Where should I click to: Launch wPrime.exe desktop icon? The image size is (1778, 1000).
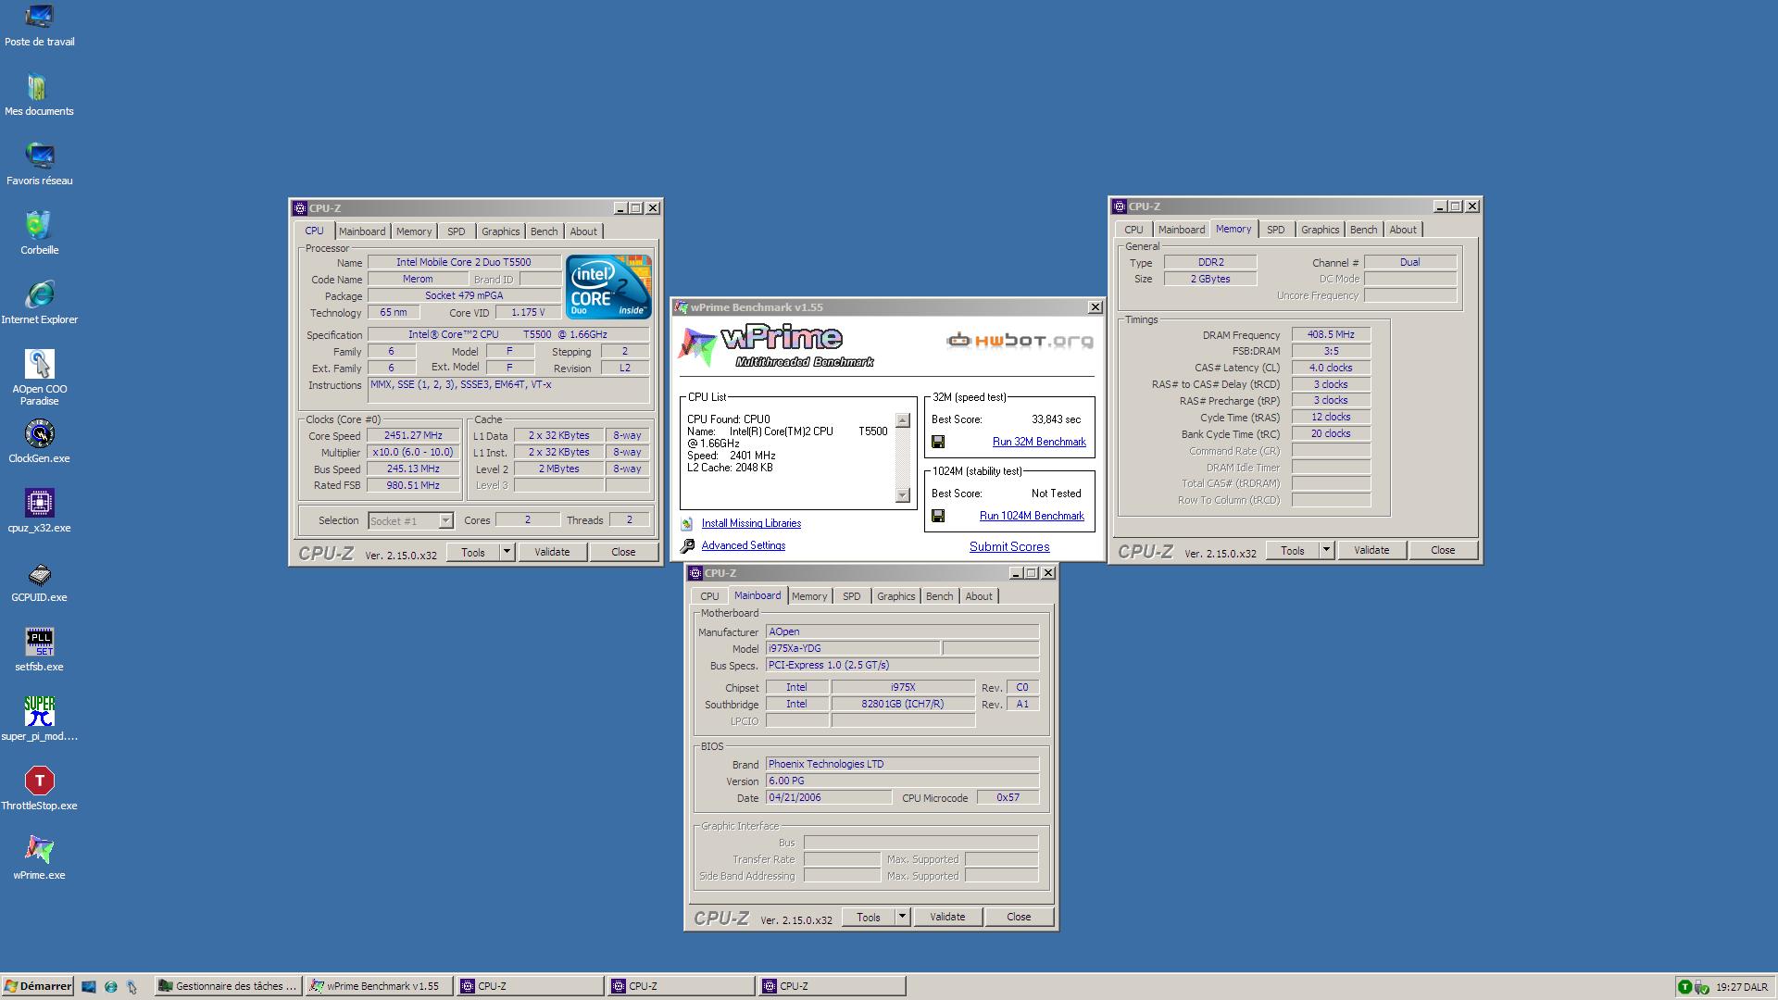click(39, 858)
